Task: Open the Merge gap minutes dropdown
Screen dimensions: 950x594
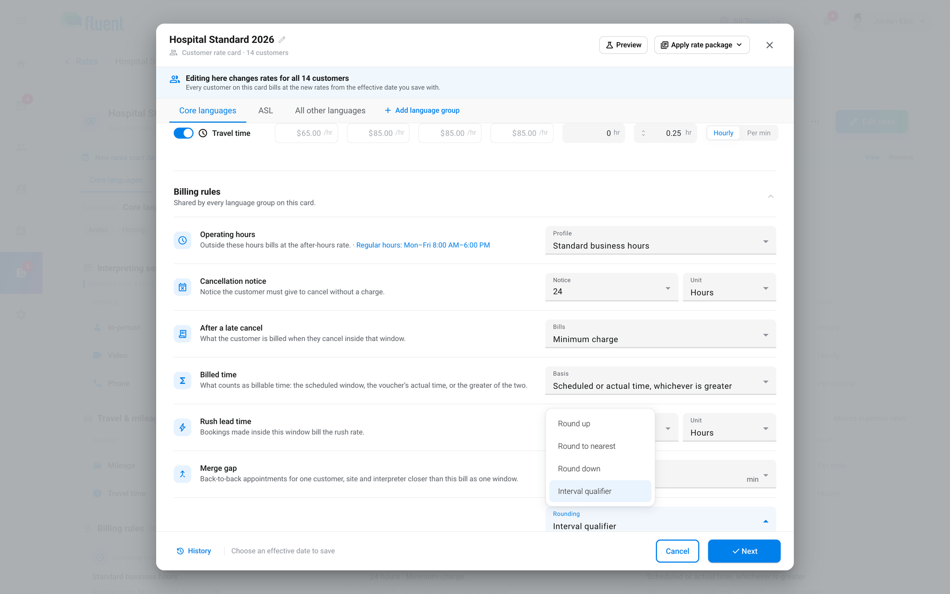Action: 716,474
